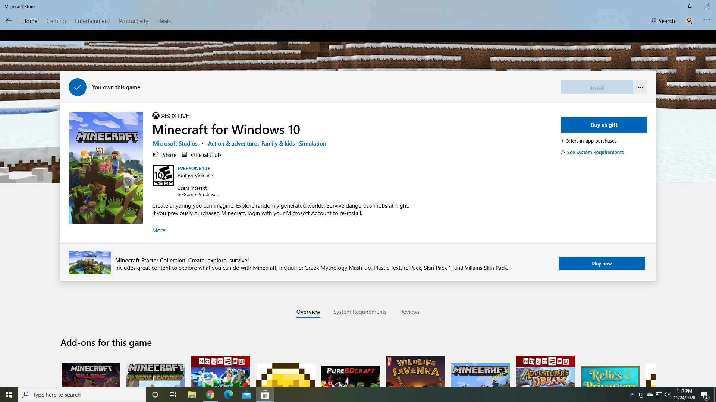716x402 pixels.
Task: Click the Xbox Live logo
Action: (x=171, y=116)
